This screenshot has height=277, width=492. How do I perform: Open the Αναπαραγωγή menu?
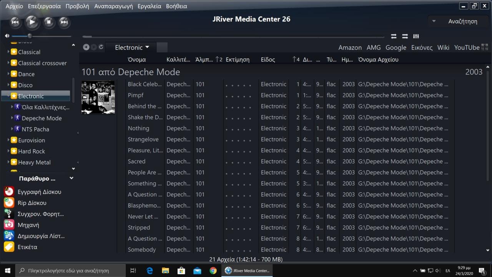pos(113,6)
